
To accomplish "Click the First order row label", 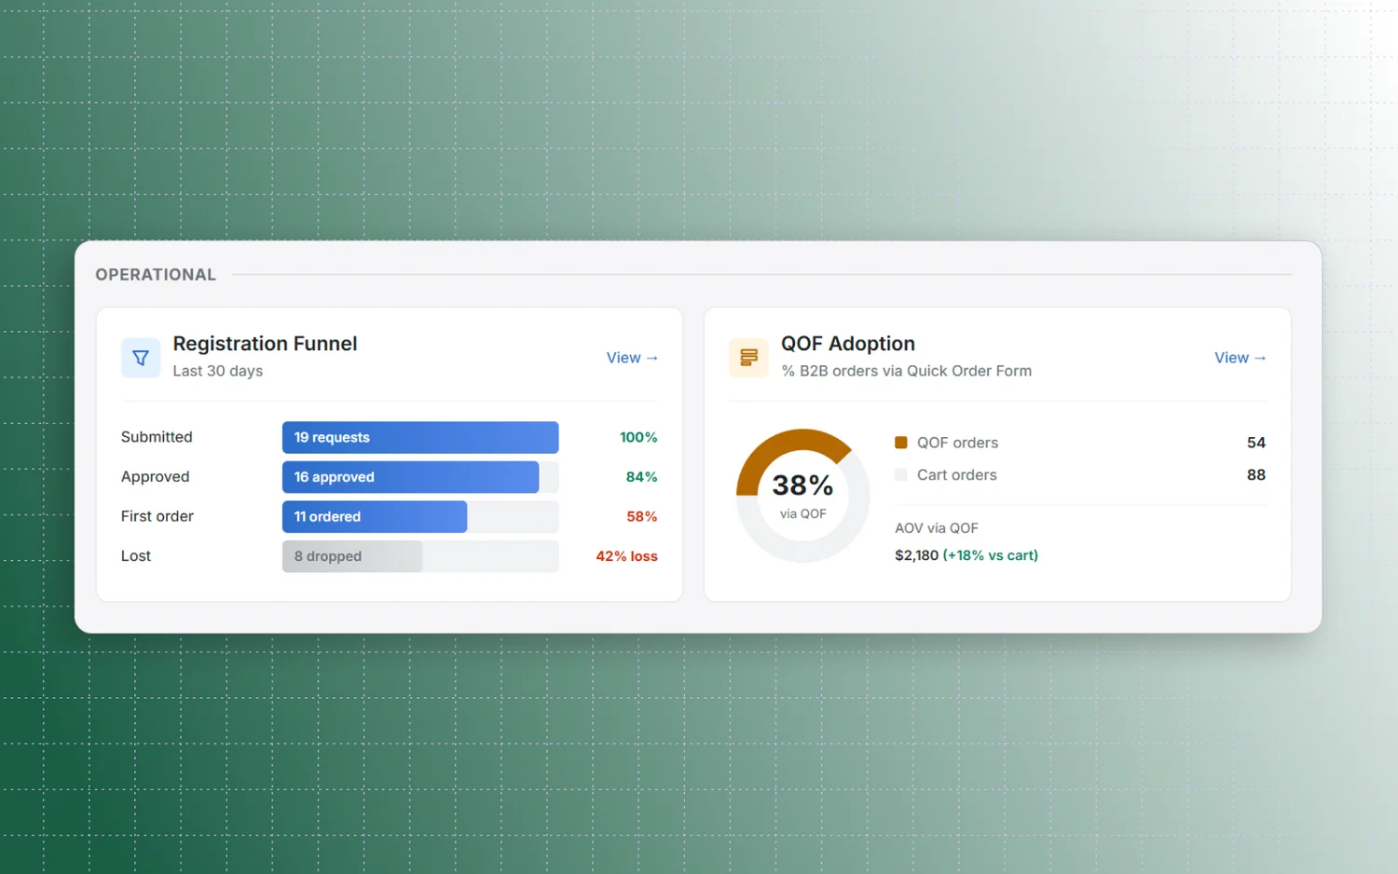I will [158, 516].
